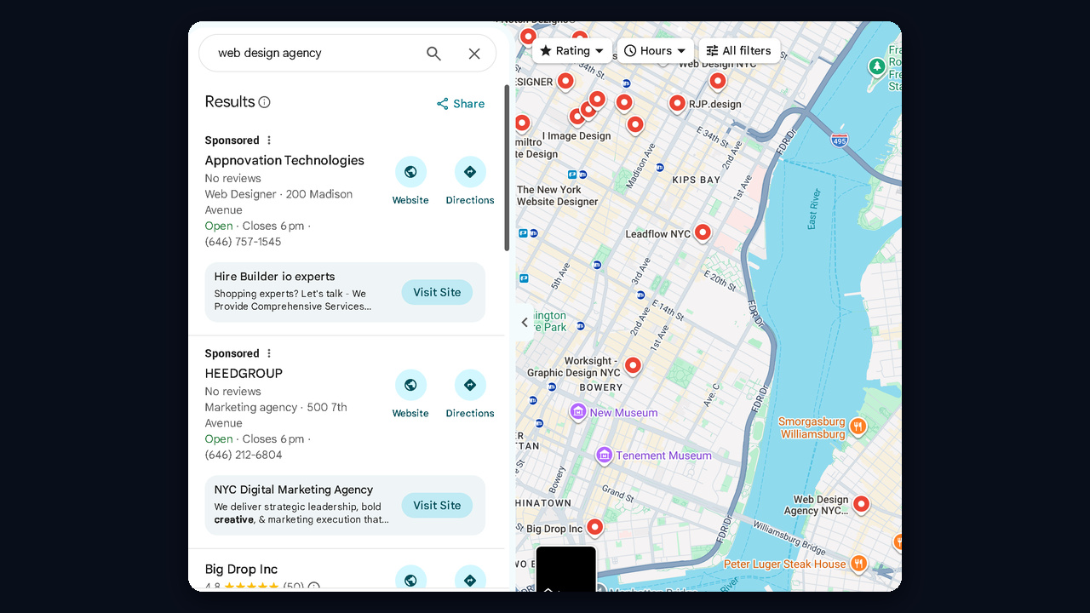Click phone number (646) 757-1545

(243, 242)
